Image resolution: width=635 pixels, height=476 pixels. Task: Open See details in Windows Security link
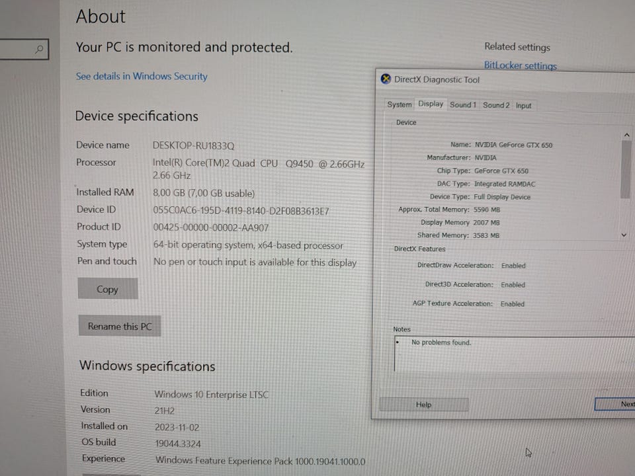click(142, 76)
